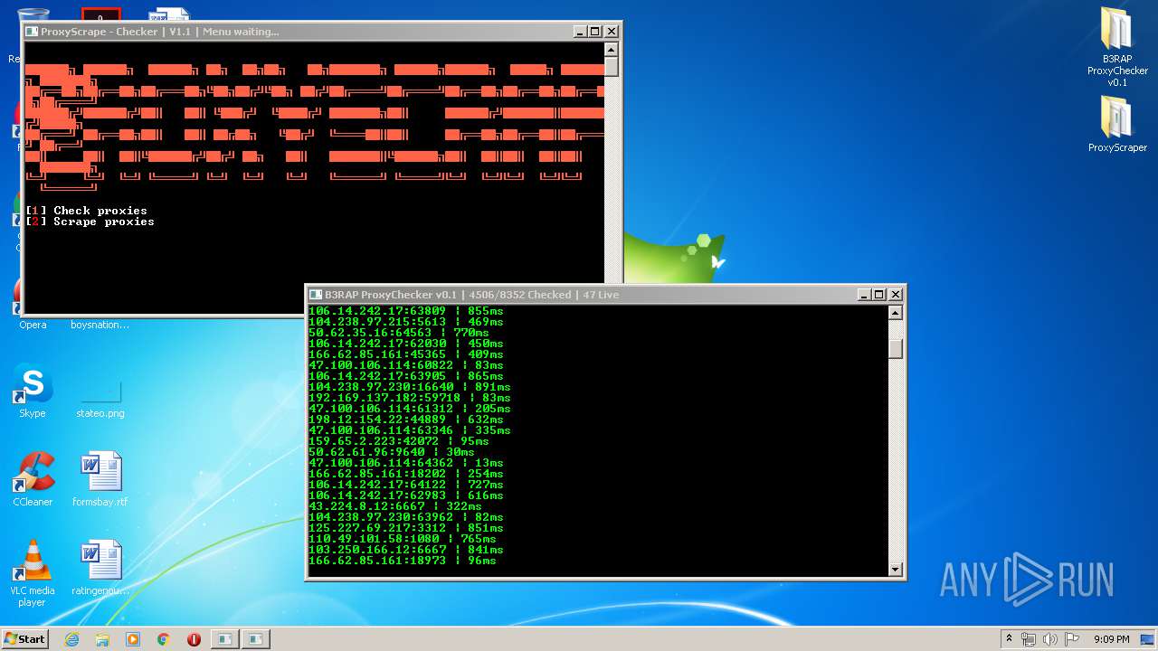Click proxy line 166.62.85.161:18973
Viewport: 1158px width, 651px height.
pyautogui.click(x=403, y=561)
